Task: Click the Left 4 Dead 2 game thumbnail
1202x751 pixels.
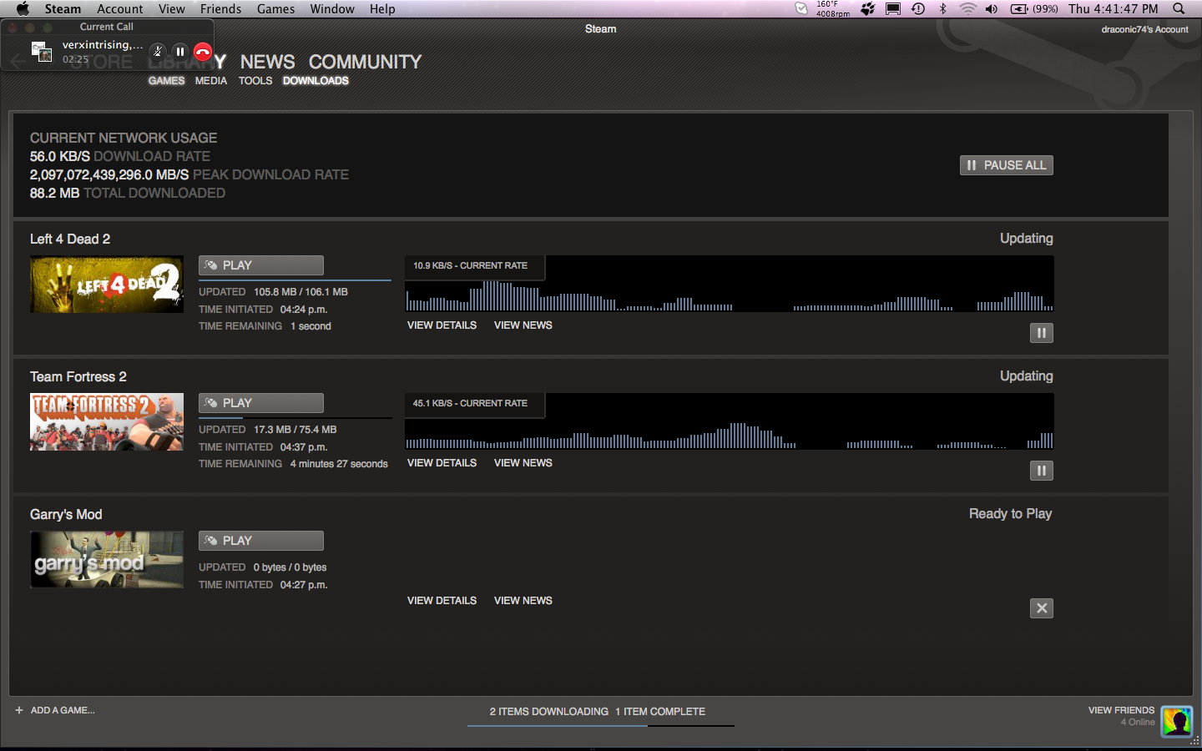Action: [x=107, y=285]
